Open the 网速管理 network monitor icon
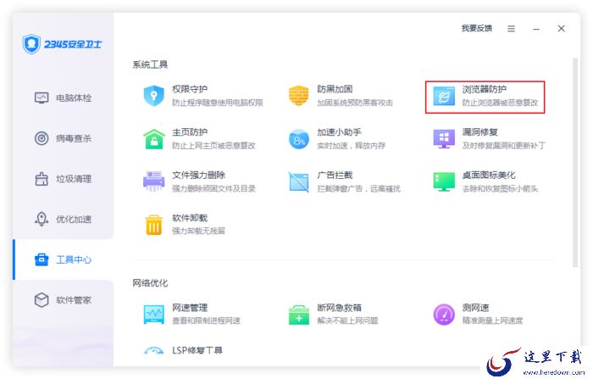593x379 pixels. click(x=154, y=315)
